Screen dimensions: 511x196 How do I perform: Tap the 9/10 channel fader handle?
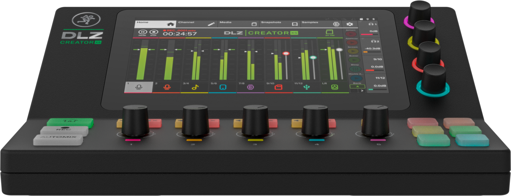point(286,54)
